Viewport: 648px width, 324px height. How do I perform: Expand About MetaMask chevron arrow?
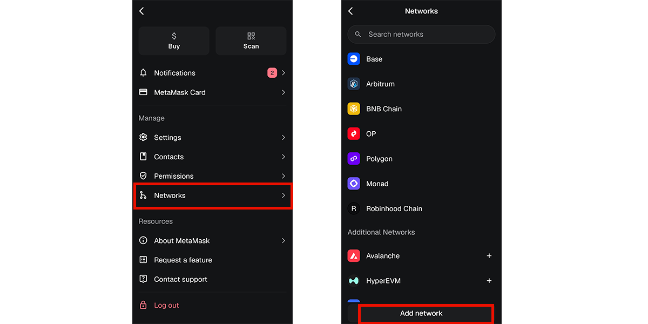coord(283,240)
